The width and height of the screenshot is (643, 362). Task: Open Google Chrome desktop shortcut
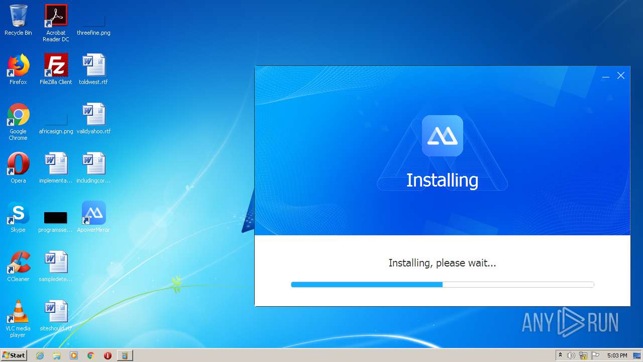click(x=18, y=122)
